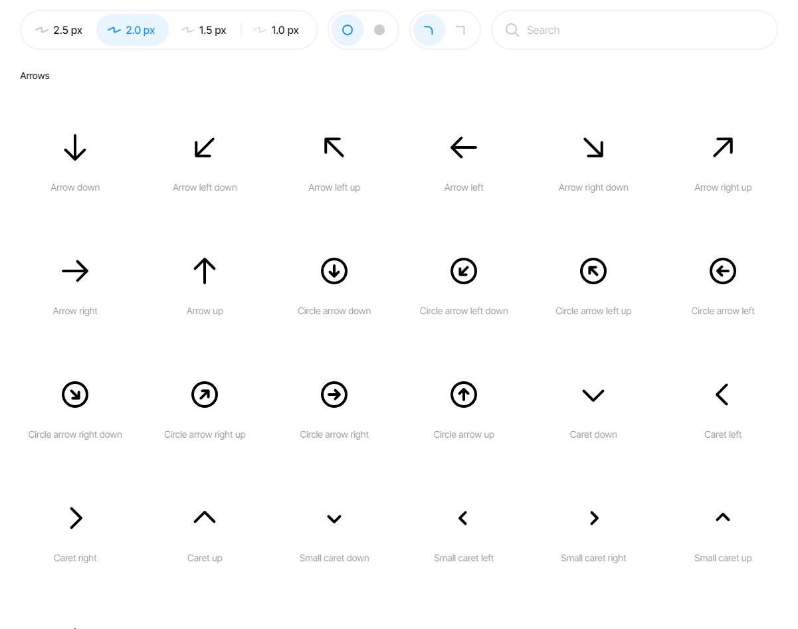Click the Circle arrow up icon
798x629 pixels.
(464, 395)
